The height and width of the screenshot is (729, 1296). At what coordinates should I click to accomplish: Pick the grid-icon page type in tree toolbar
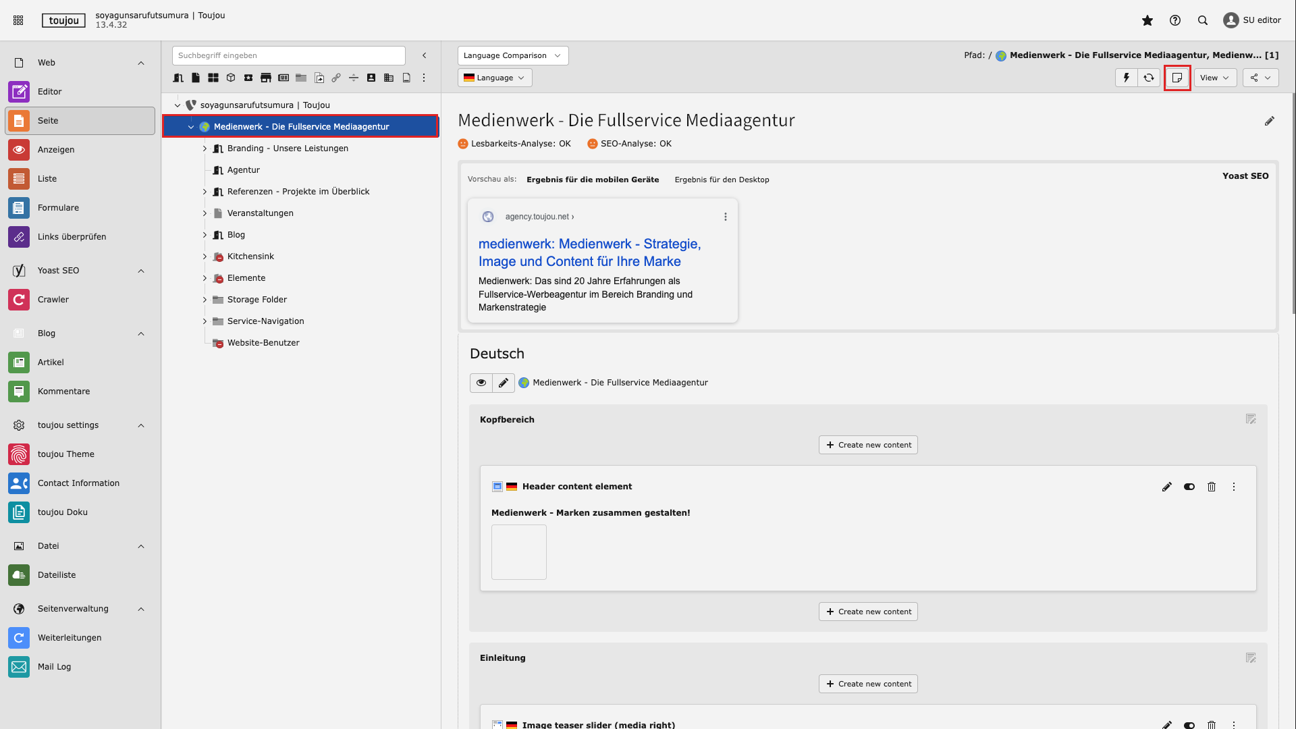[213, 78]
